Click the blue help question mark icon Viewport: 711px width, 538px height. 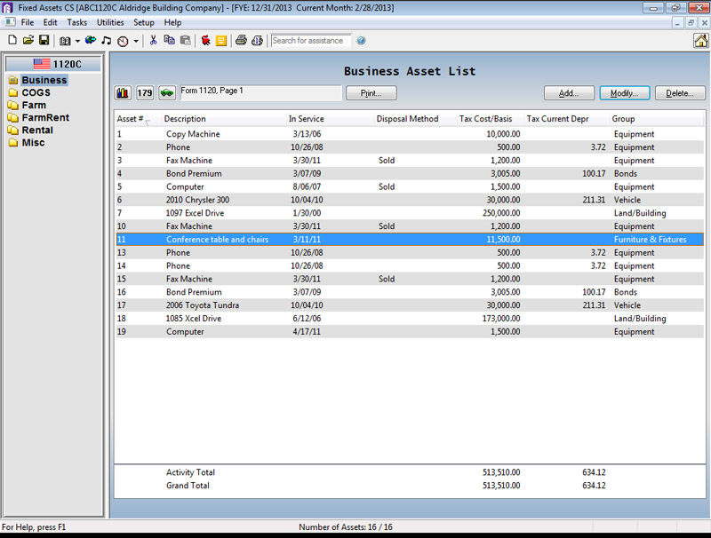(x=362, y=41)
